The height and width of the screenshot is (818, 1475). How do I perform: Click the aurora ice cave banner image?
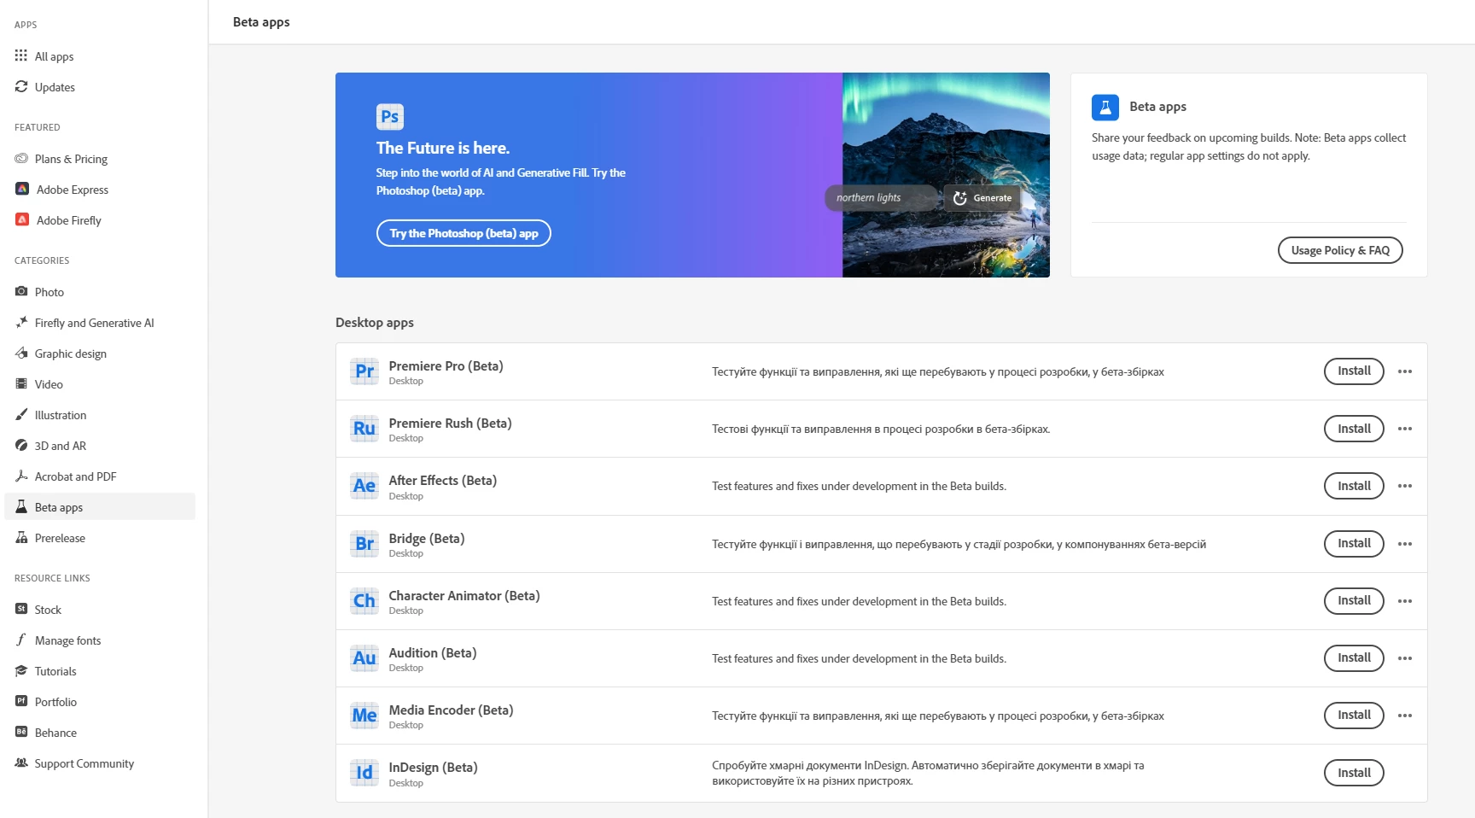pyautogui.click(x=946, y=175)
